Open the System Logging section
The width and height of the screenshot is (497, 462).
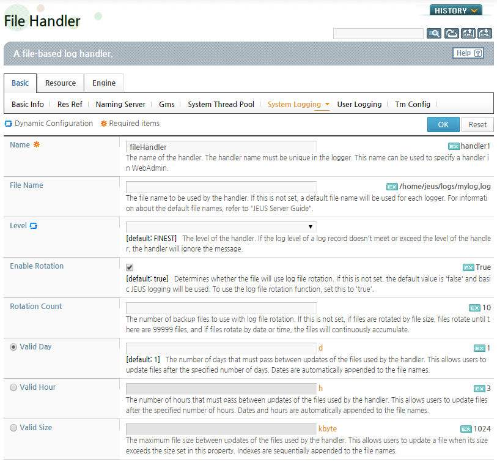tap(294, 105)
